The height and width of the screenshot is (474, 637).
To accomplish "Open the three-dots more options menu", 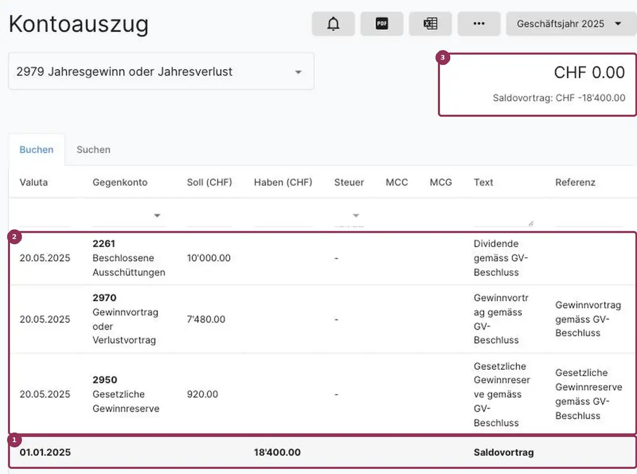I will pyautogui.click(x=479, y=24).
